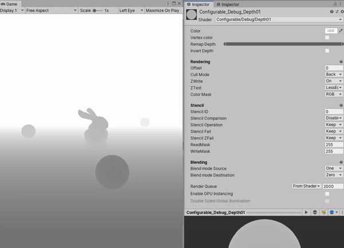Play the material preview animation

click(x=306, y=212)
